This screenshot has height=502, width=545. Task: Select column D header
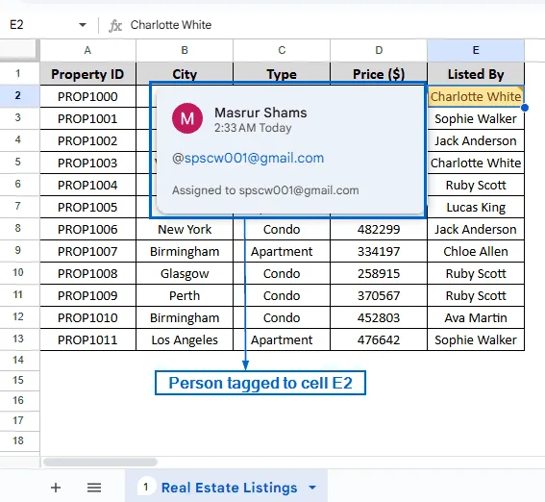coord(379,50)
